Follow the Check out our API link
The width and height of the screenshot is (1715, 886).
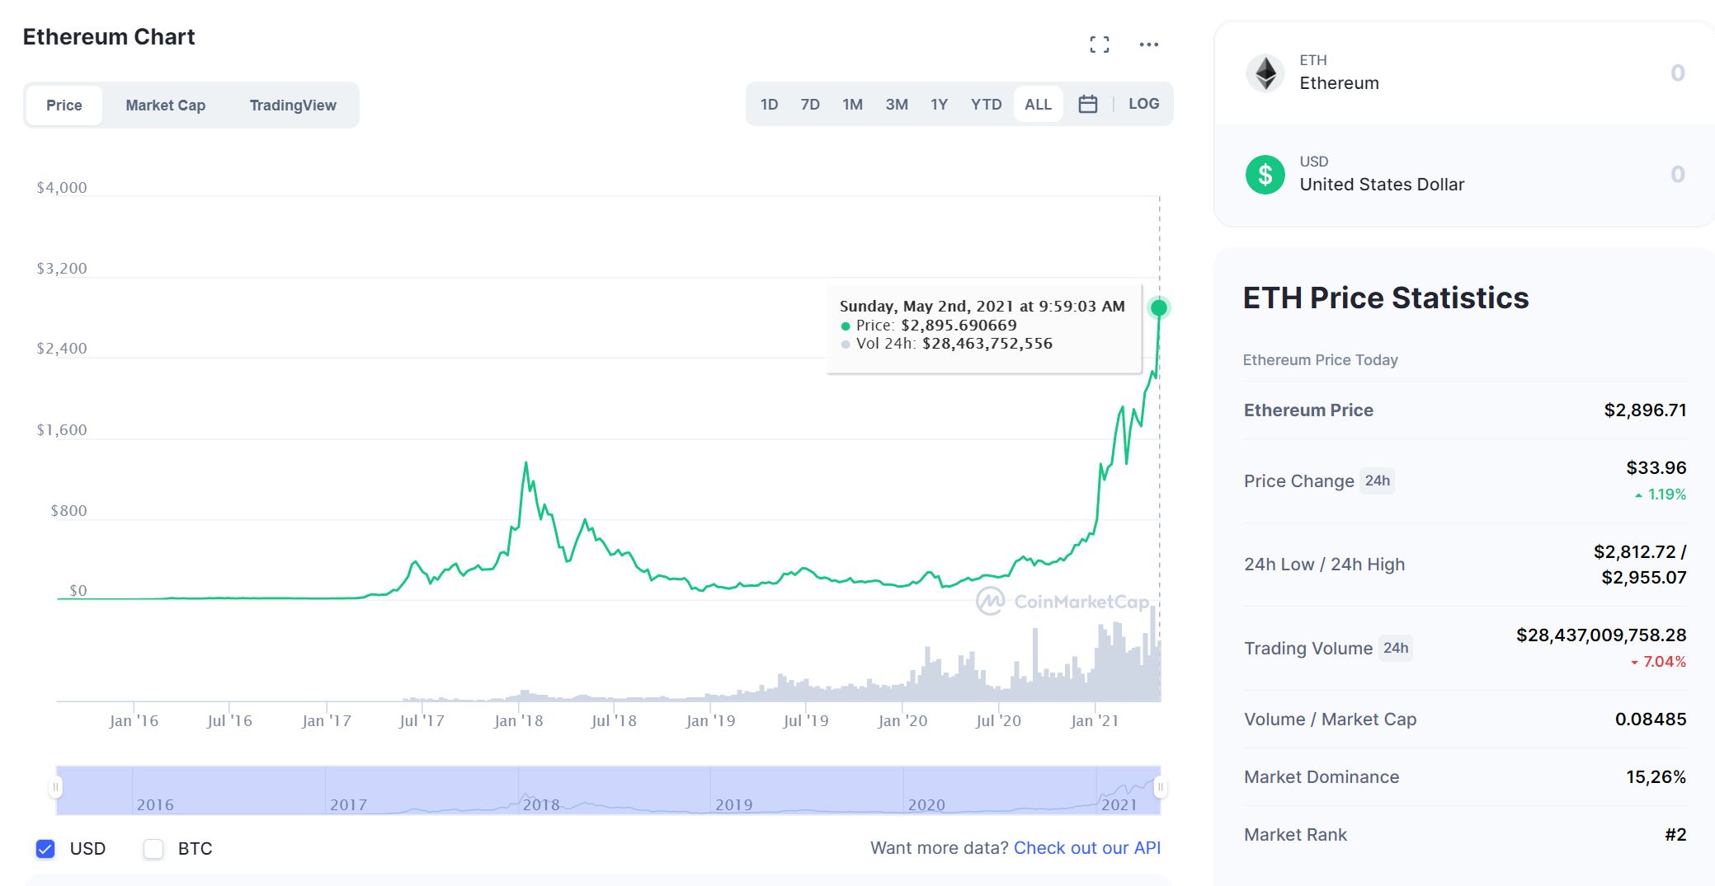[x=1086, y=848]
